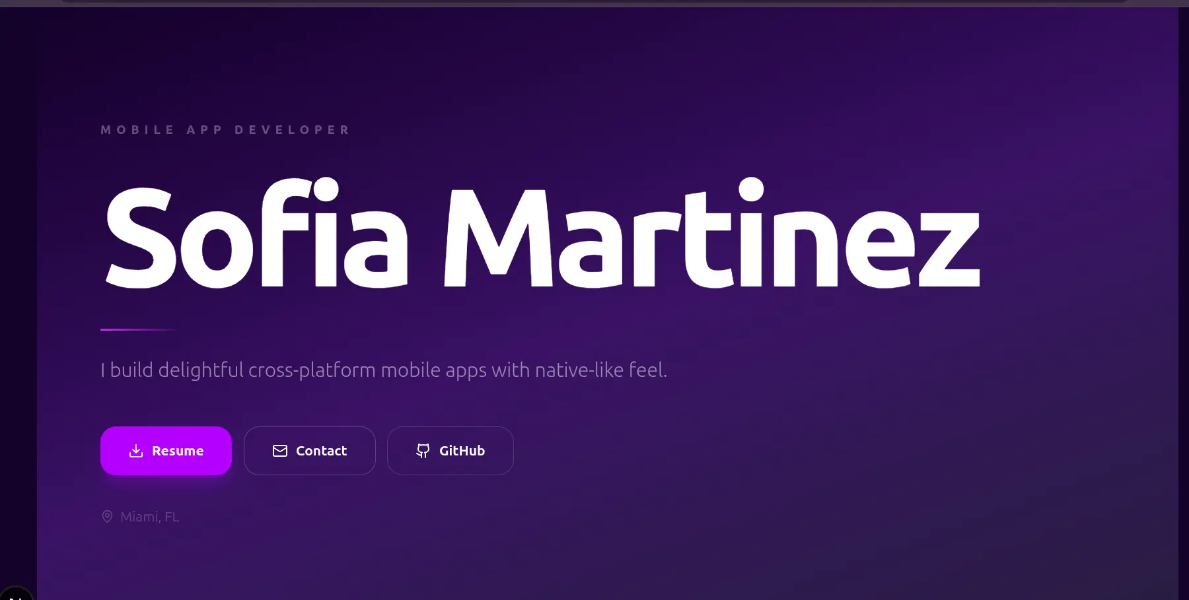
Task: Click the browser bar strip at the top
Action: click(x=594, y=3)
